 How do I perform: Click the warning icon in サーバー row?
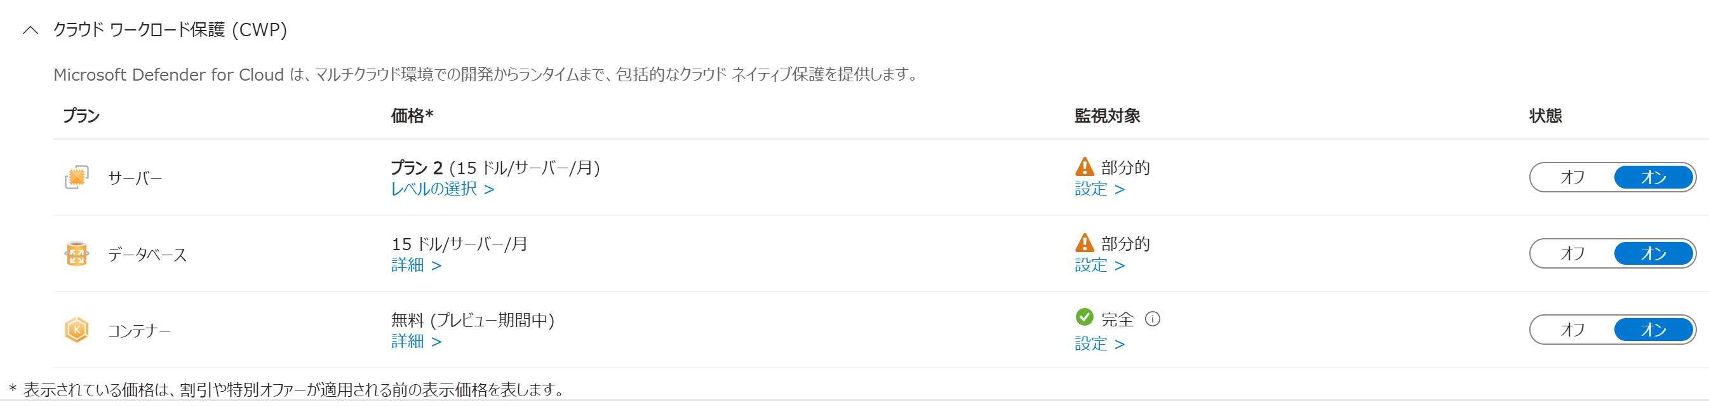coord(1084,166)
